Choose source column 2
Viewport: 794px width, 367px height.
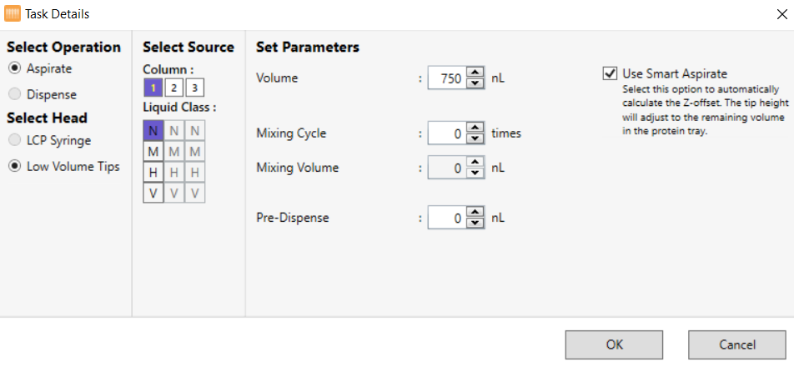coord(173,87)
